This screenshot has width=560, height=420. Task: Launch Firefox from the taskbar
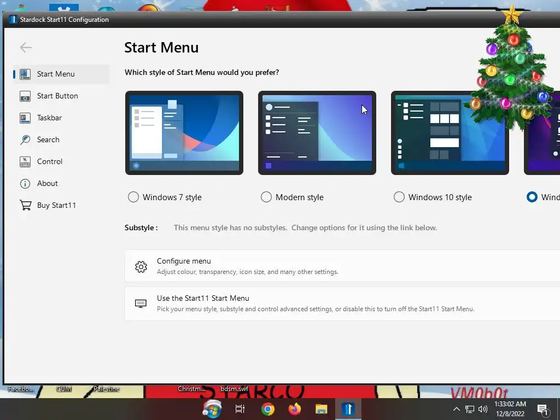[295, 409]
